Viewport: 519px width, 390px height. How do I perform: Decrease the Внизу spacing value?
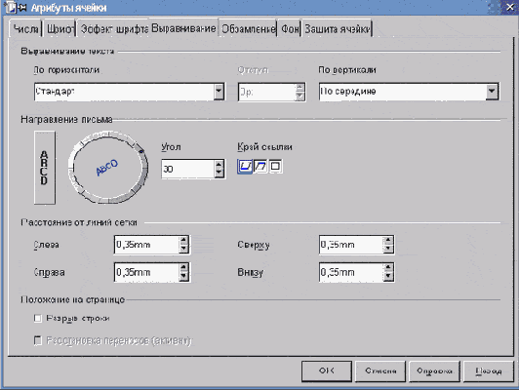pyautogui.click(x=388, y=276)
